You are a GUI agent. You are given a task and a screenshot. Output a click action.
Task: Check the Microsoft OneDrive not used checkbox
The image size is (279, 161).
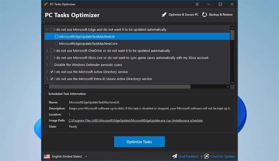click(52, 51)
